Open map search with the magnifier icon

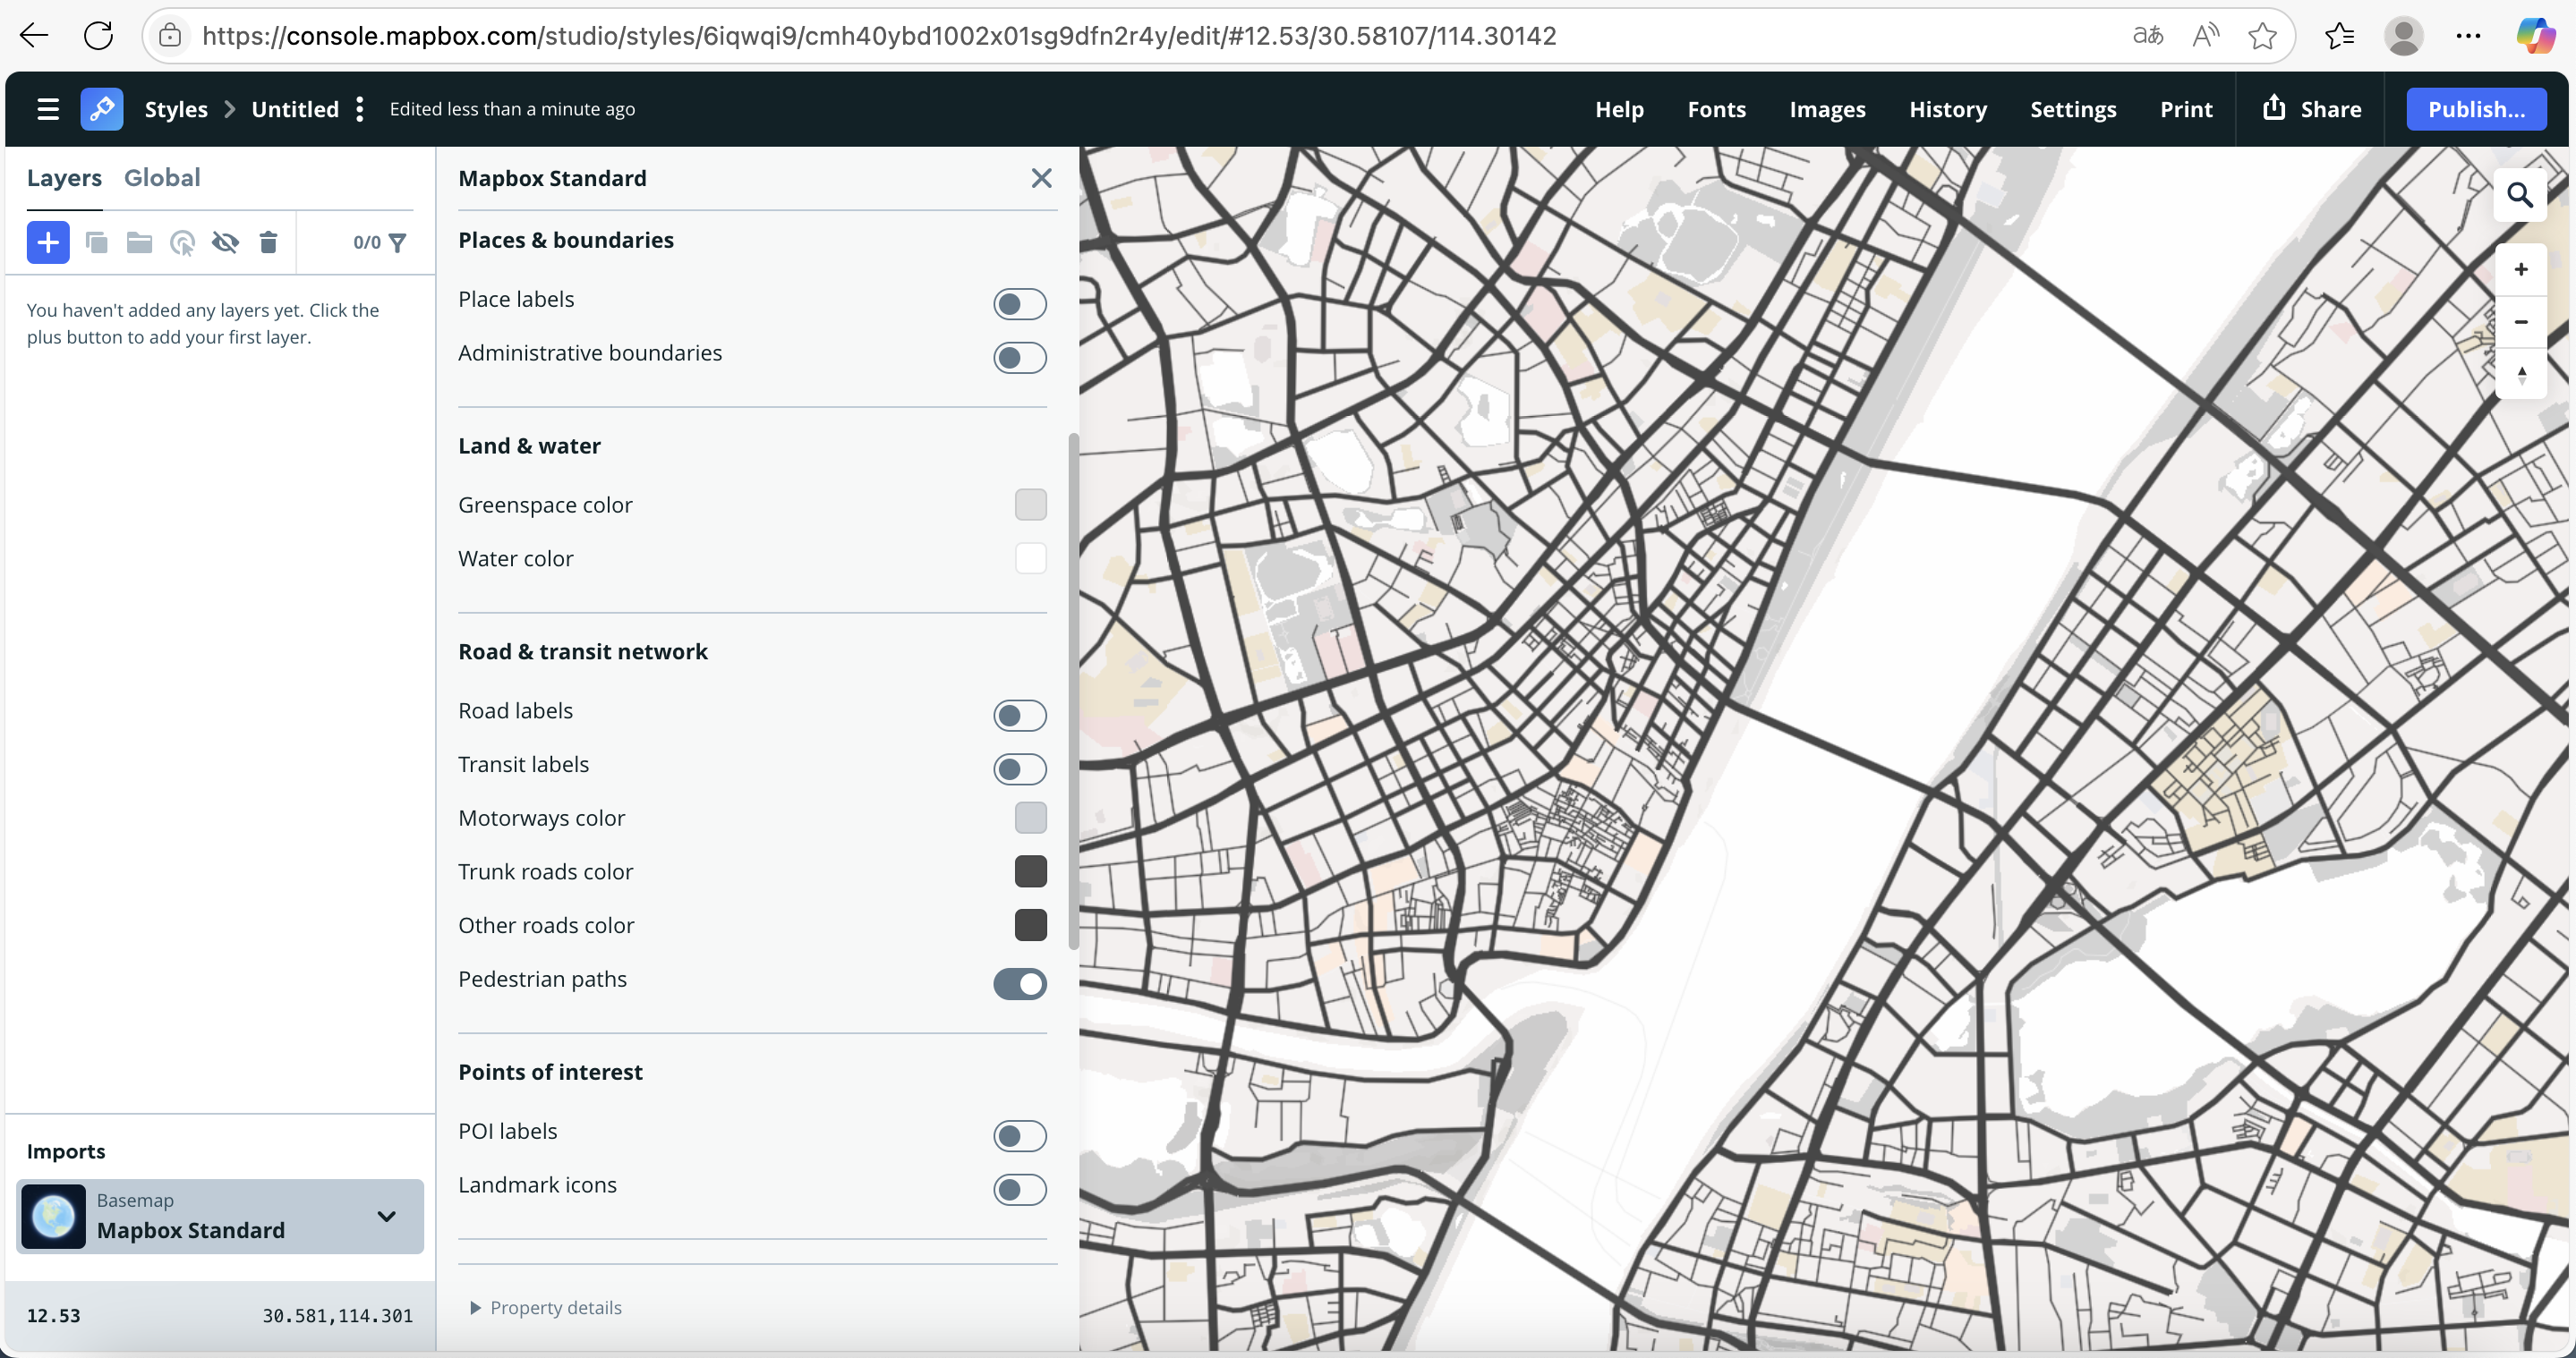click(x=2520, y=194)
